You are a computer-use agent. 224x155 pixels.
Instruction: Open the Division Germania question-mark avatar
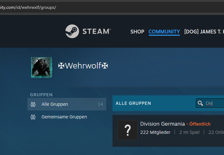(128, 130)
